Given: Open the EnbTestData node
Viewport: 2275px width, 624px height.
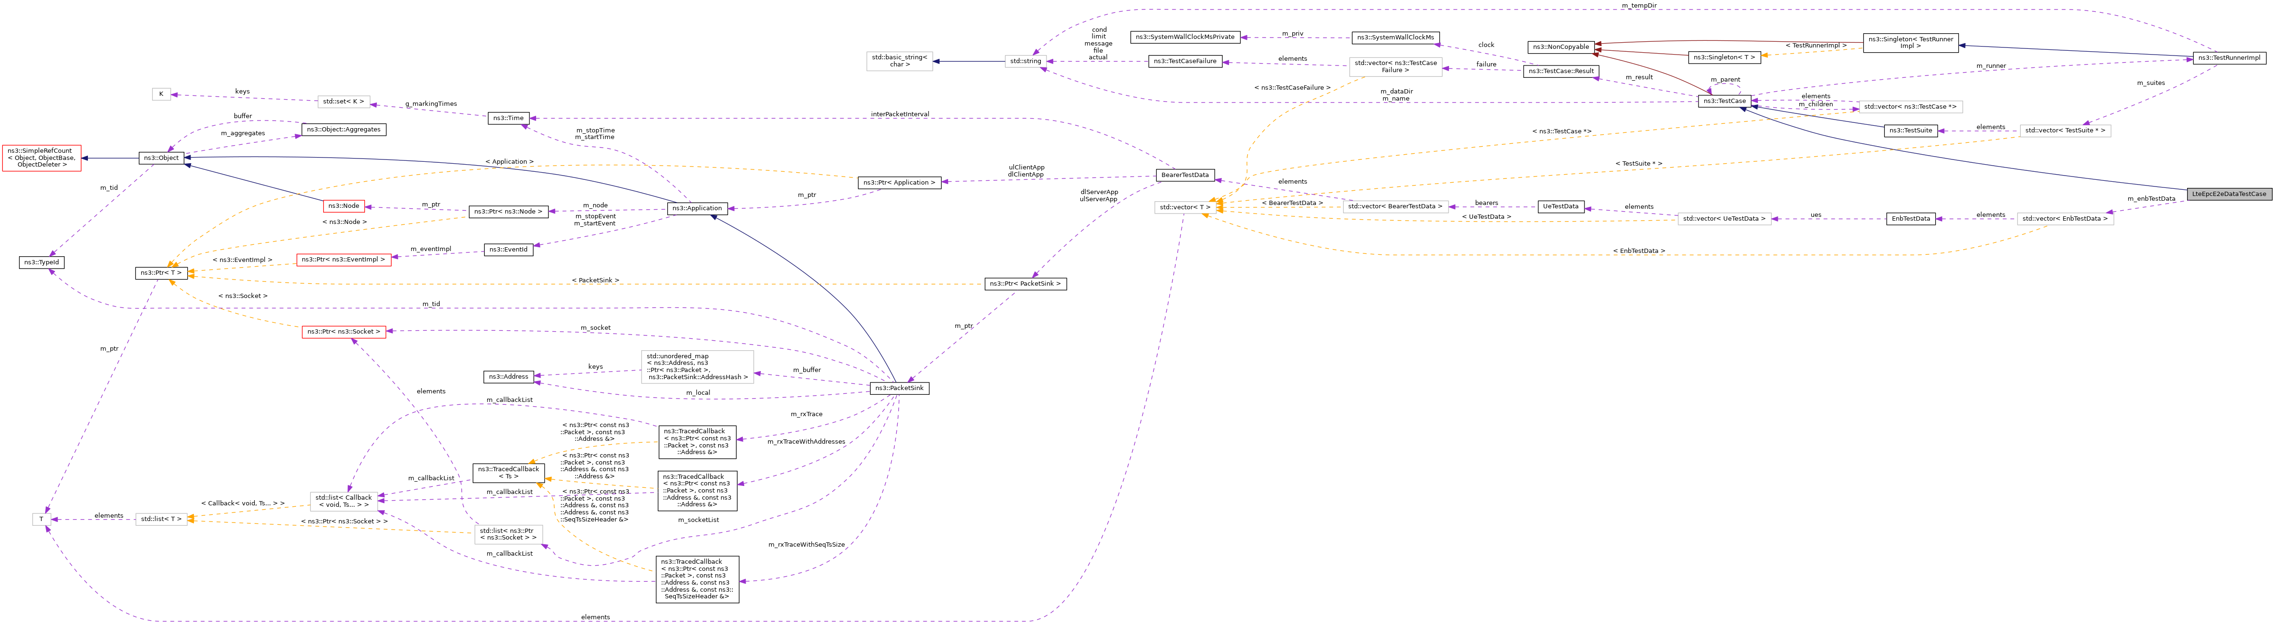Looking at the screenshot, I should [x=1910, y=219].
